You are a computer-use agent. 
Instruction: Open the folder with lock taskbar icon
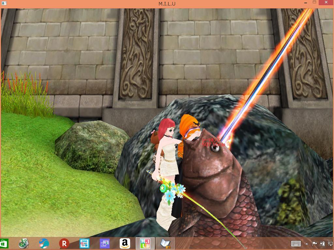[x=165, y=243]
